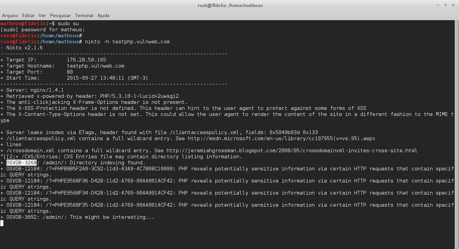Click the title bar reading root@fidelis: /home/matheus
The width and height of the screenshot is (459, 249).
(x=230, y=5)
